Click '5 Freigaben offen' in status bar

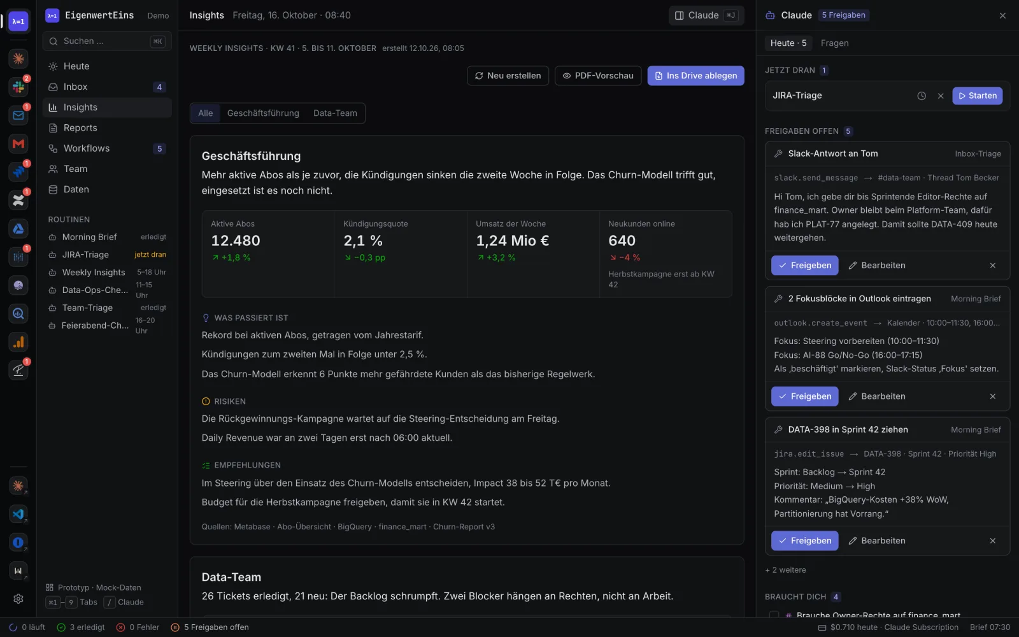click(210, 627)
